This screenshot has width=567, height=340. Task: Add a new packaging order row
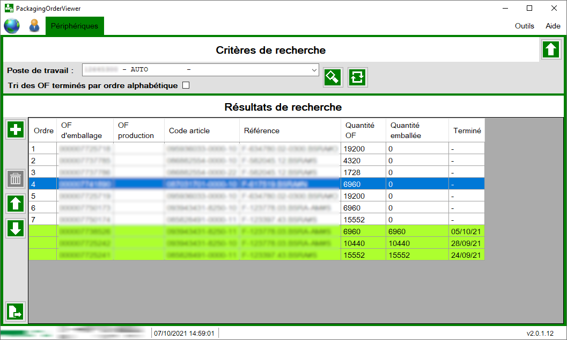pos(15,129)
